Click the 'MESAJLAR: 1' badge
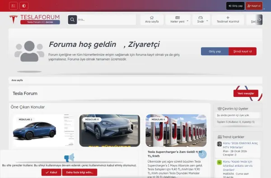Viewport: 271px width, 178px height. (25, 119)
